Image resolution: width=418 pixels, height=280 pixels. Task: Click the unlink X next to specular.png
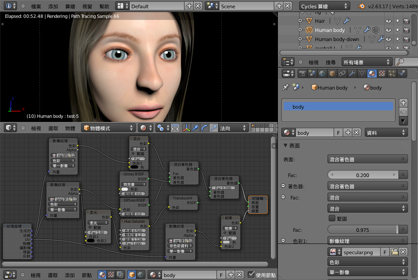(x=403, y=252)
